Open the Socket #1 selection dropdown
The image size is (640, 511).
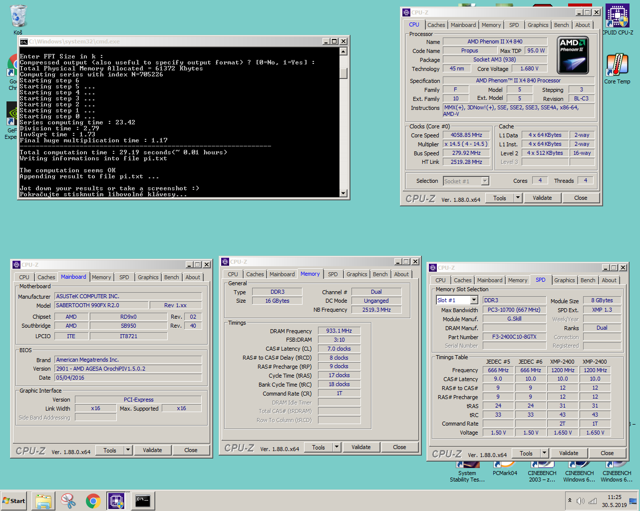coord(466,181)
